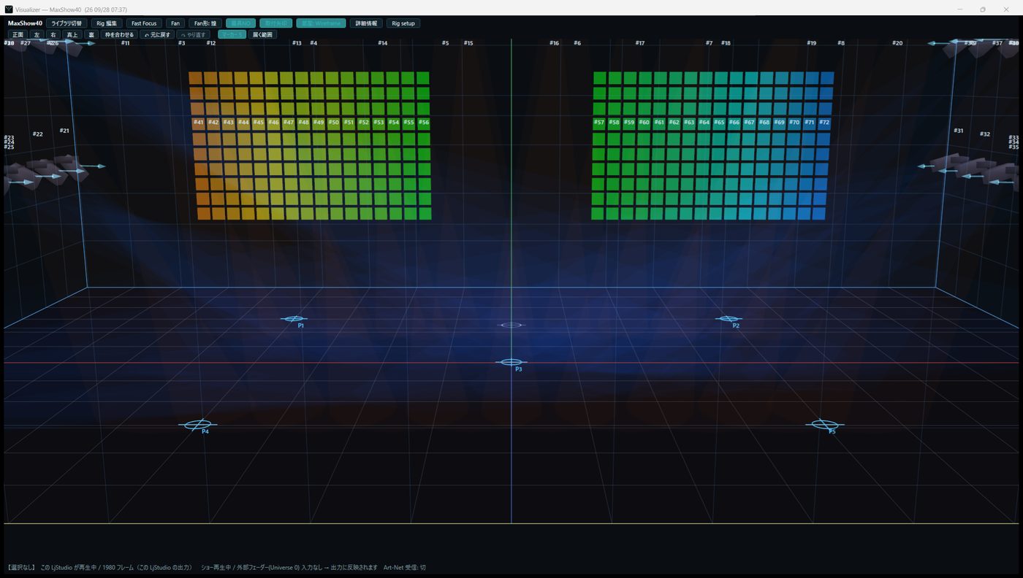Open 詳細情報 detail info

tap(366, 23)
